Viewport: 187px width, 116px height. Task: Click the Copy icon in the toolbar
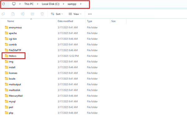tap(3, 14)
